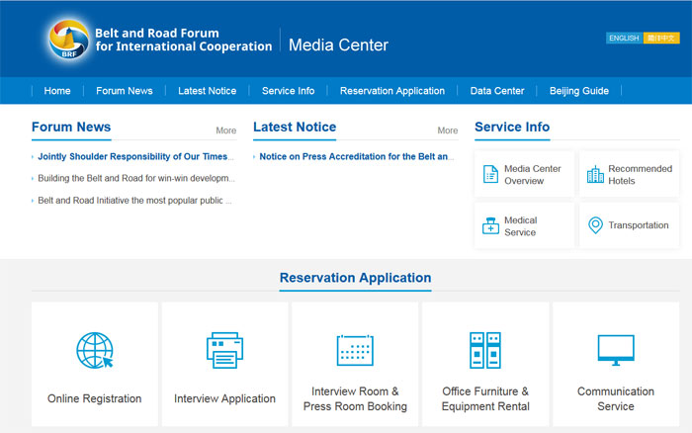
Task: Expand Forum News with More link
Action: click(x=226, y=130)
